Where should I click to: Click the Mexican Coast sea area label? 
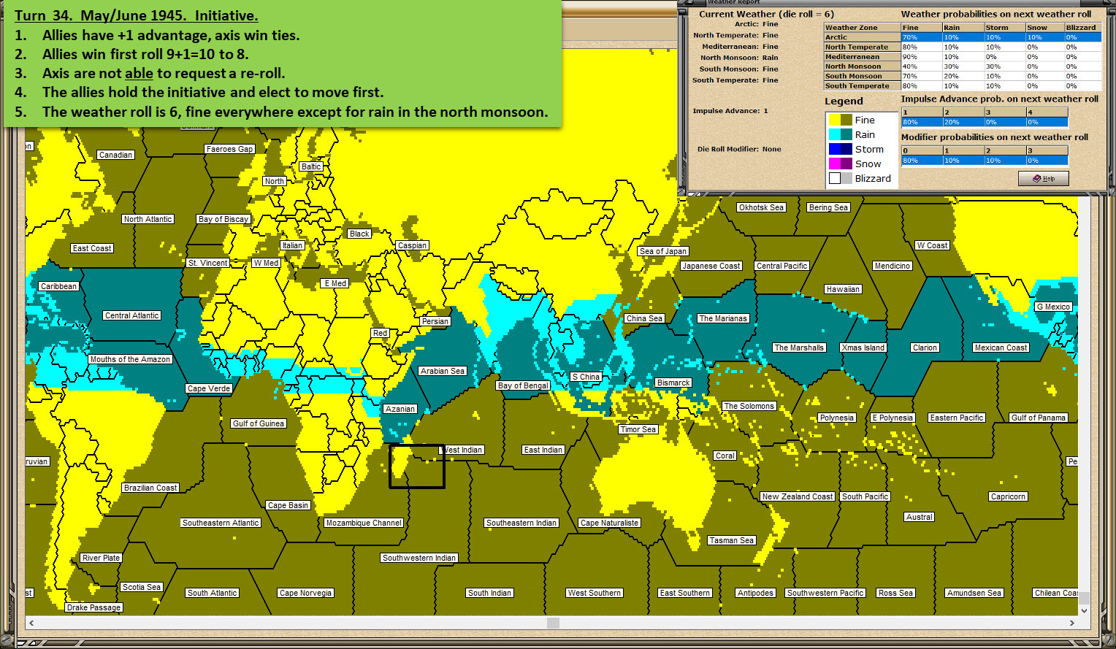coord(1001,347)
